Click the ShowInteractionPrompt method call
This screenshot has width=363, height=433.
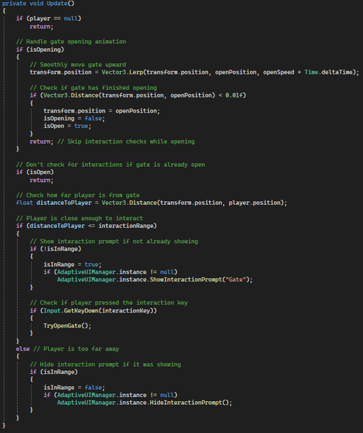point(185,279)
